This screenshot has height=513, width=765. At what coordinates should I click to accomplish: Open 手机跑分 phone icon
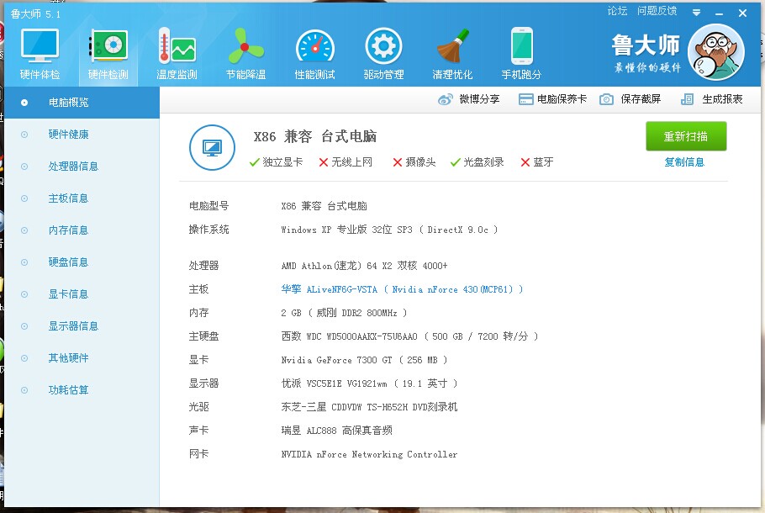[x=521, y=45]
